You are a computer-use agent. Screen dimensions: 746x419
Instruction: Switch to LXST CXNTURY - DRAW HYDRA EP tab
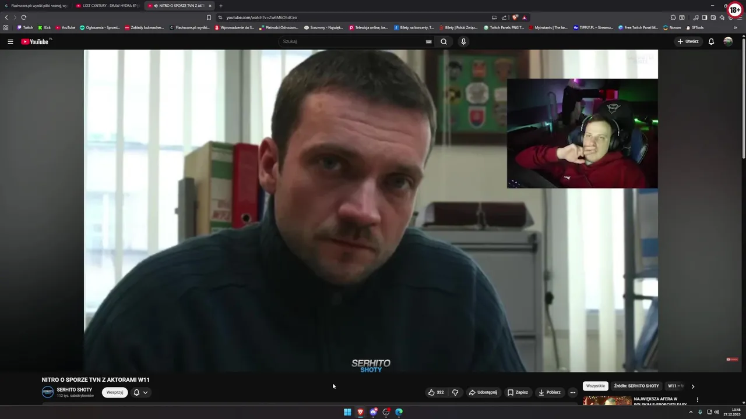107,6
